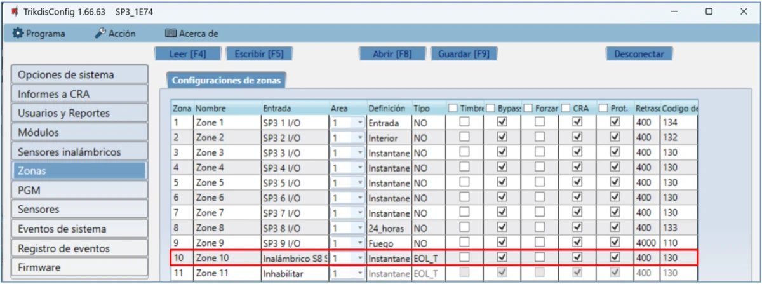Click the Zone 3 name cell
Screen dimensions: 762x284
point(227,152)
